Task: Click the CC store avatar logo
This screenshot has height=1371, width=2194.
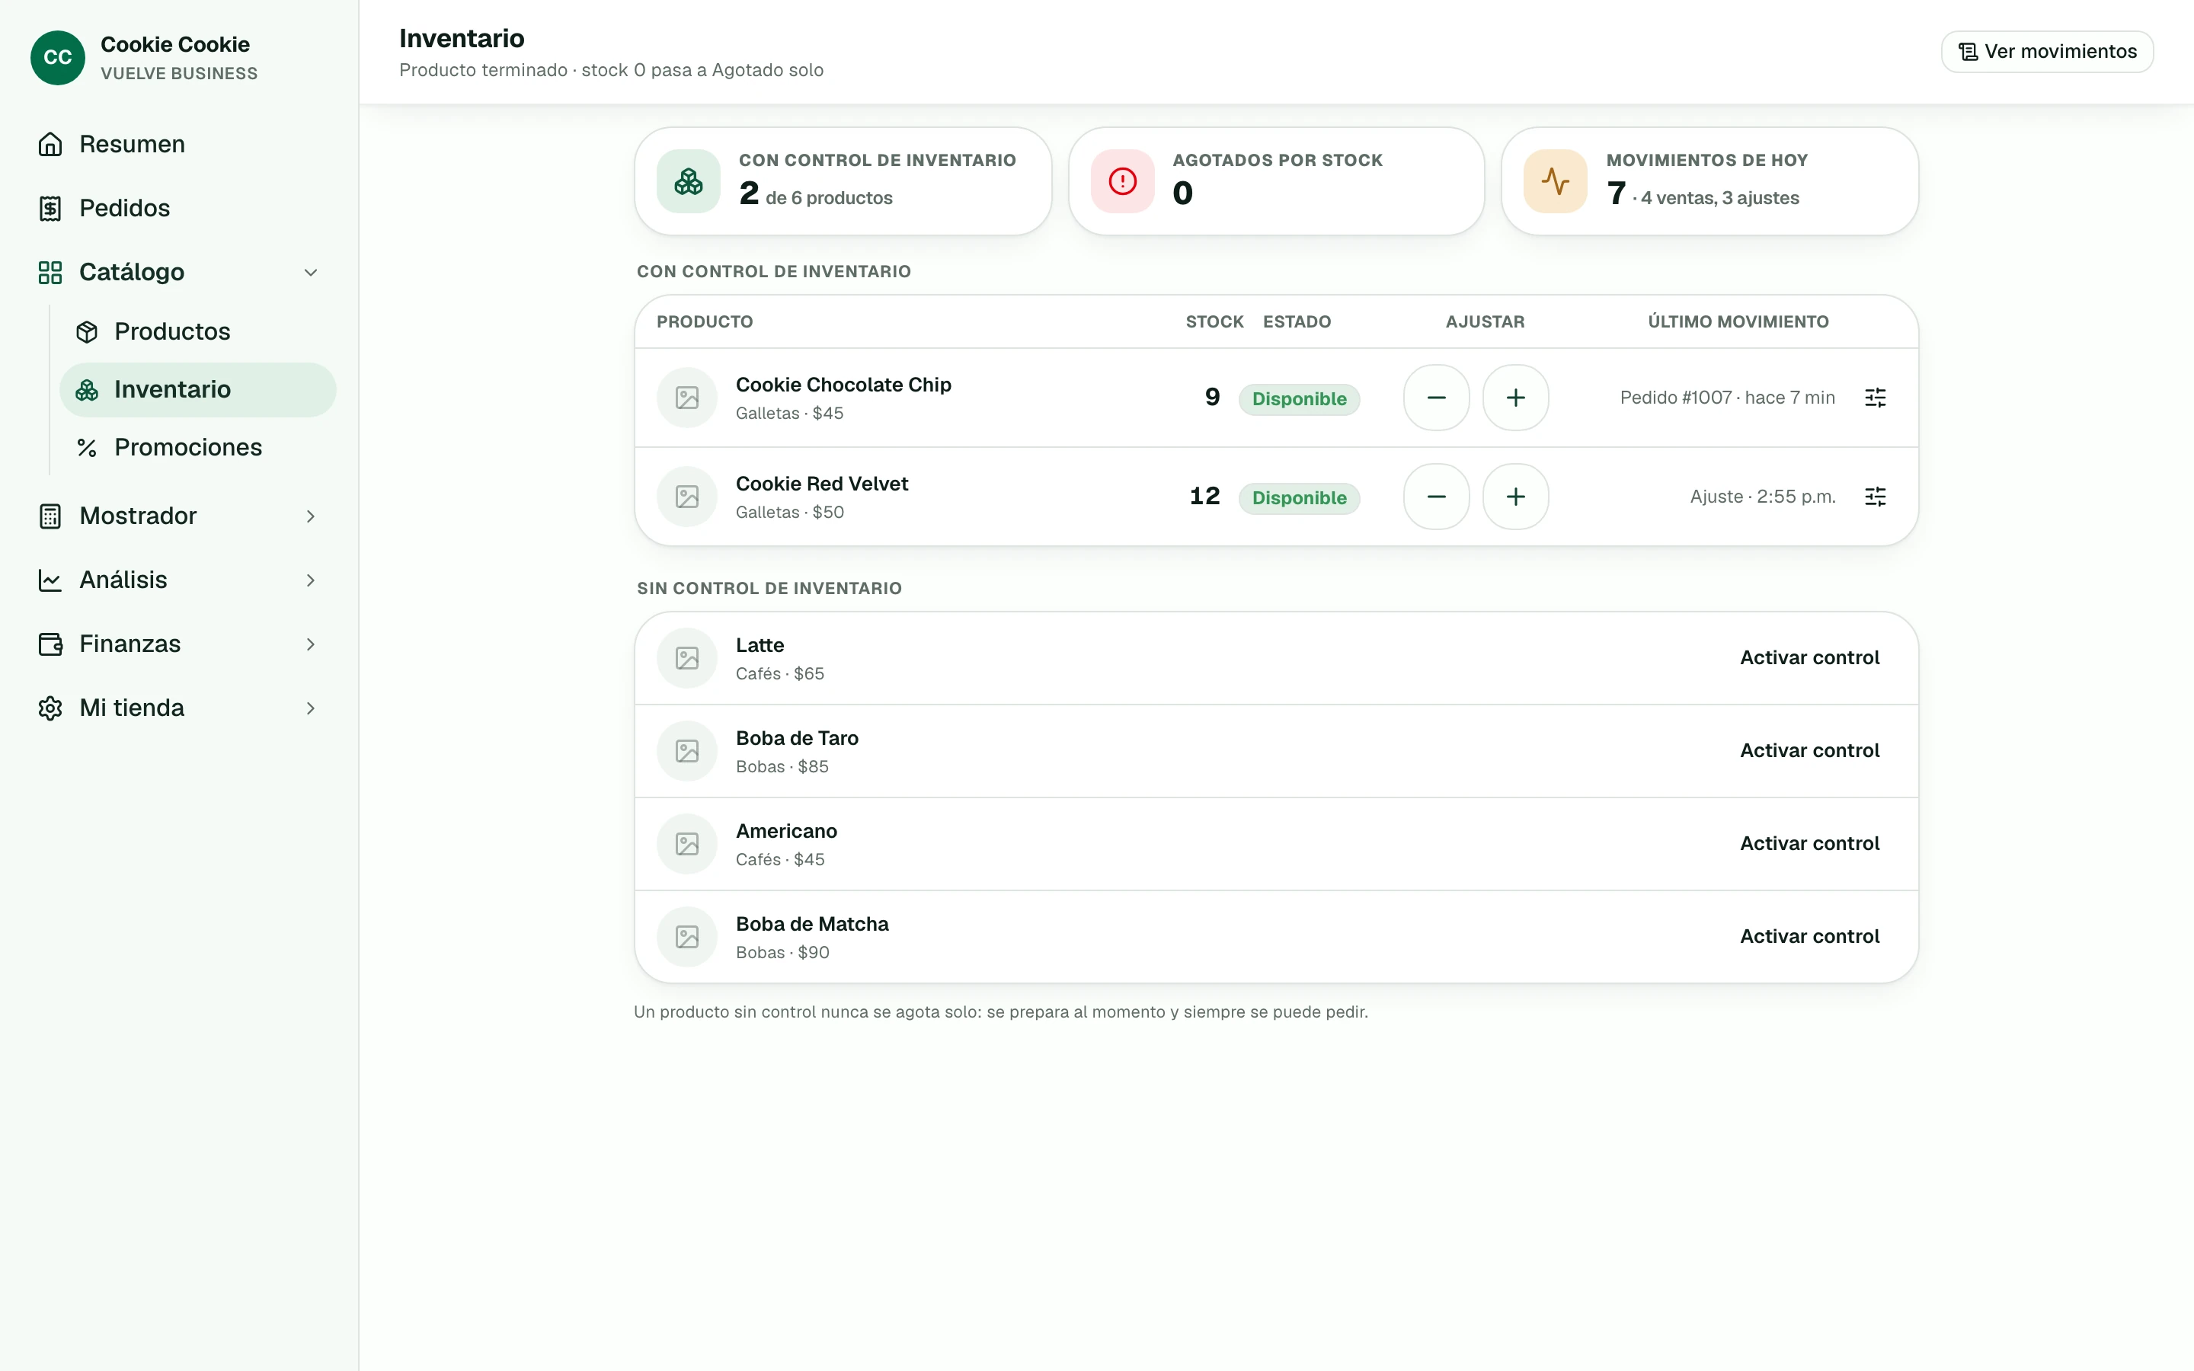Action: click(x=57, y=57)
